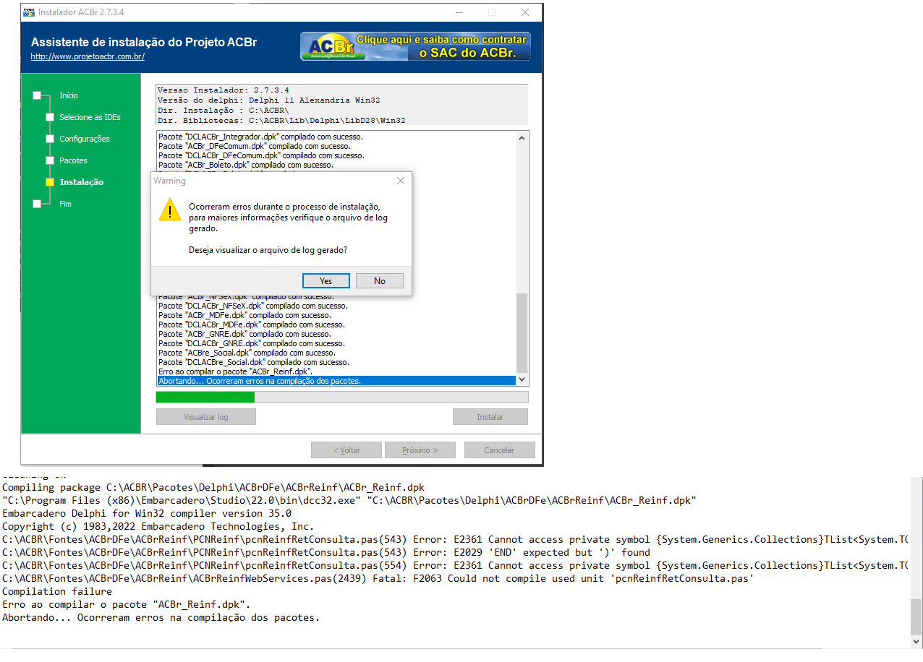
Task: Select the Configurações step box
Action: pos(50,139)
